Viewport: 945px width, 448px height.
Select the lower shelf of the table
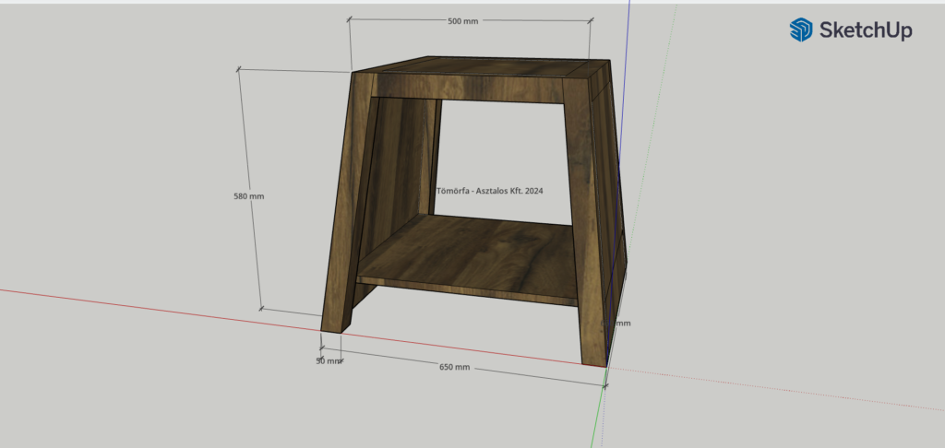click(x=471, y=253)
